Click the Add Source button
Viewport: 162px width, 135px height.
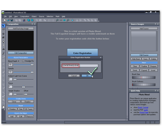tap(144, 29)
